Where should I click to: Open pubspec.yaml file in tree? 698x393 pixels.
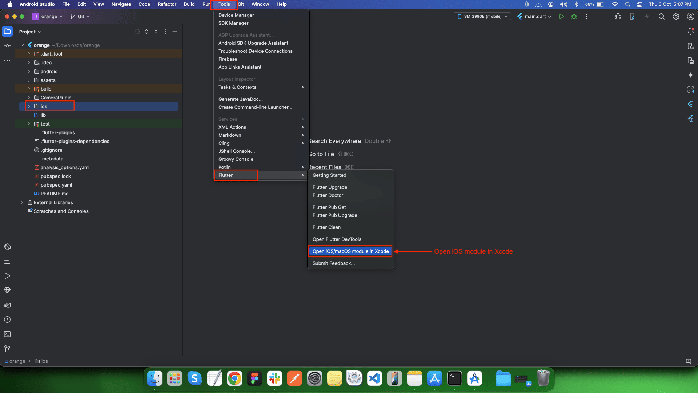click(x=56, y=185)
